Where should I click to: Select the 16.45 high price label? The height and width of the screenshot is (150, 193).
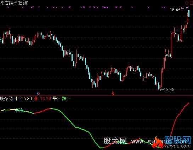click(x=175, y=10)
